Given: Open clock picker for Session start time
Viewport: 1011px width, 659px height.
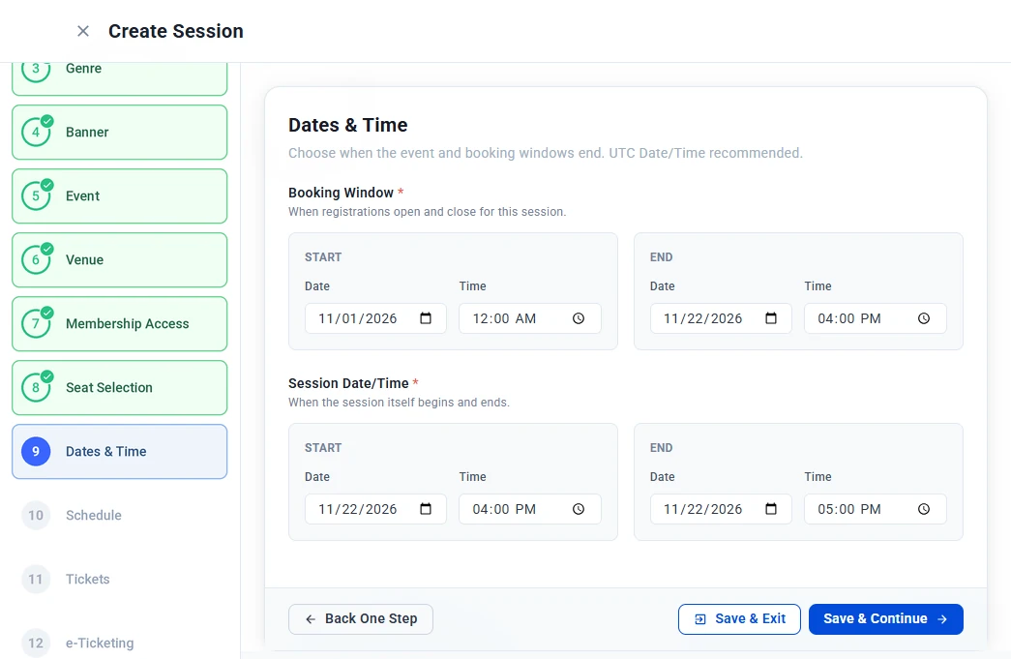Looking at the screenshot, I should 579,509.
